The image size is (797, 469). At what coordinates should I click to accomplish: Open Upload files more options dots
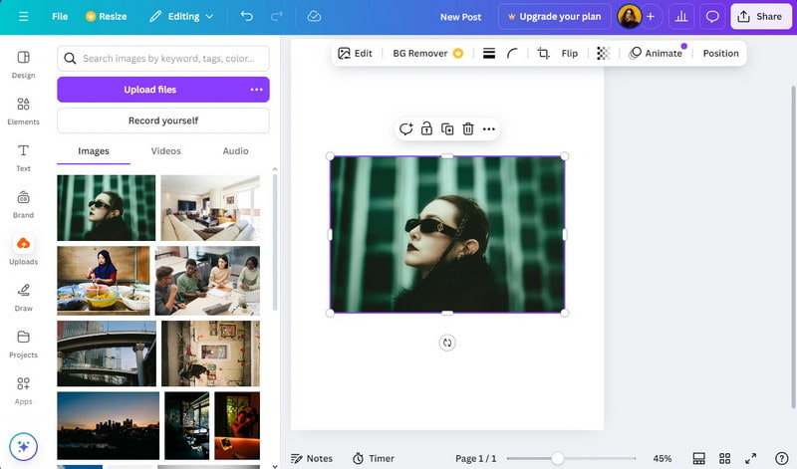point(257,90)
